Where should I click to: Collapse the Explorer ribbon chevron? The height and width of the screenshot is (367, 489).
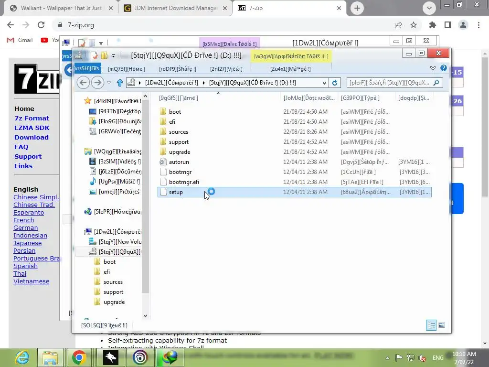[433, 68]
